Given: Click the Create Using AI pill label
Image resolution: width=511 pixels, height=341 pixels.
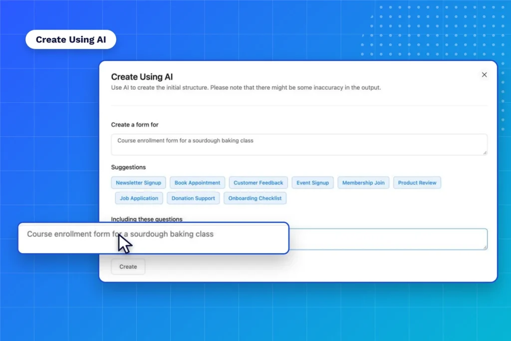Looking at the screenshot, I should [71, 39].
